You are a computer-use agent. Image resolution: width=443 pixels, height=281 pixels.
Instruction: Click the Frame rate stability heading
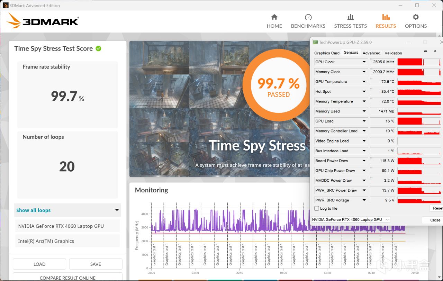[46, 67]
